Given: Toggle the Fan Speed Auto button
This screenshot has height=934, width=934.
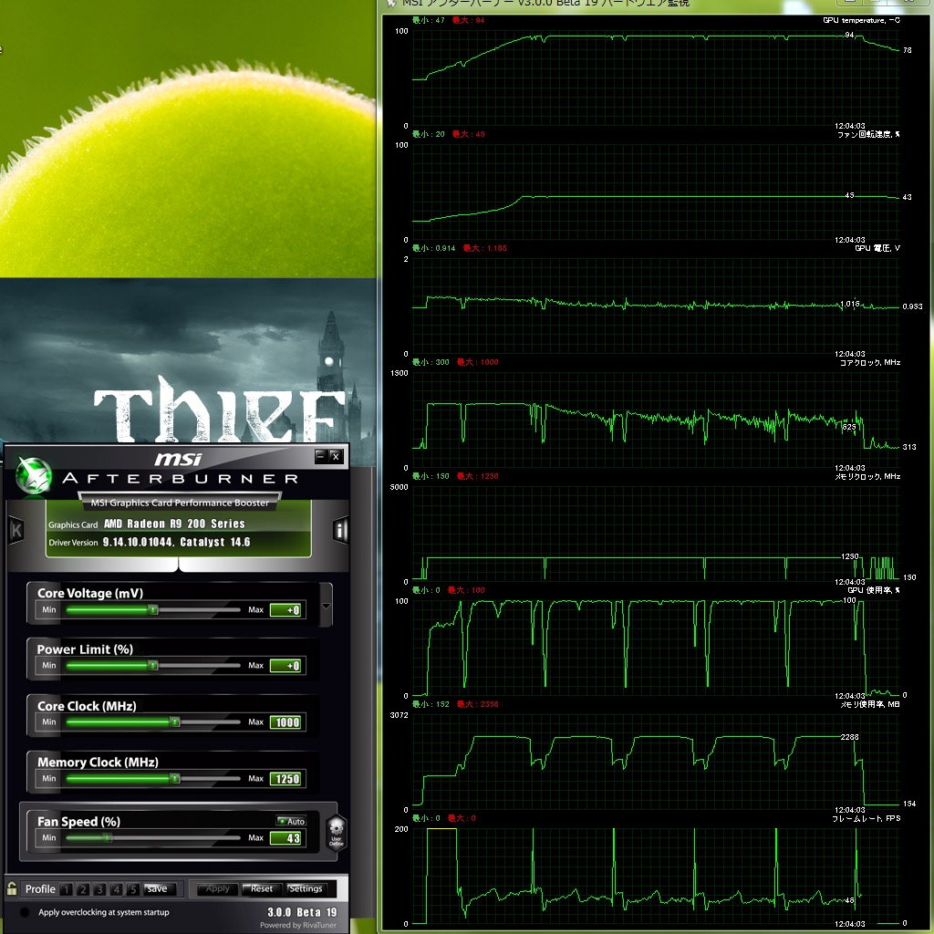Looking at the screenshot, I should [x=291, y=821].
